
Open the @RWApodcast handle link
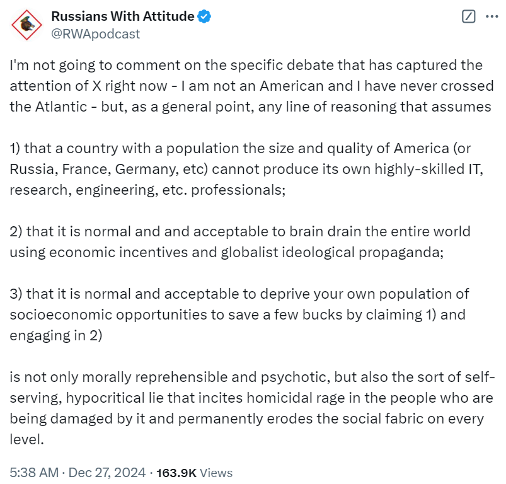coord(95,34)
